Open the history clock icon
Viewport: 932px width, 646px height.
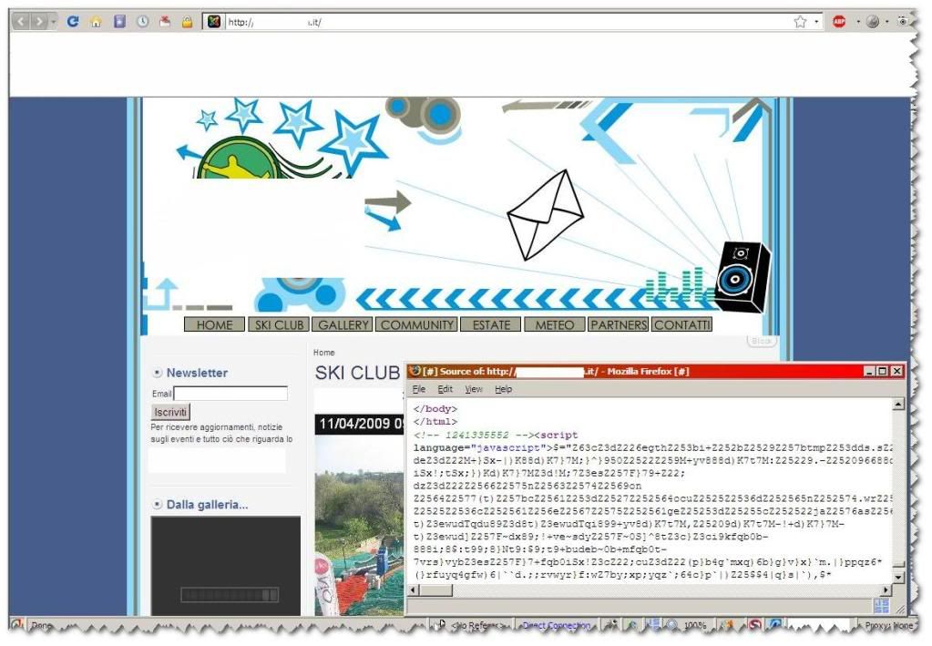pyautogui.click(x=143, y=21)
